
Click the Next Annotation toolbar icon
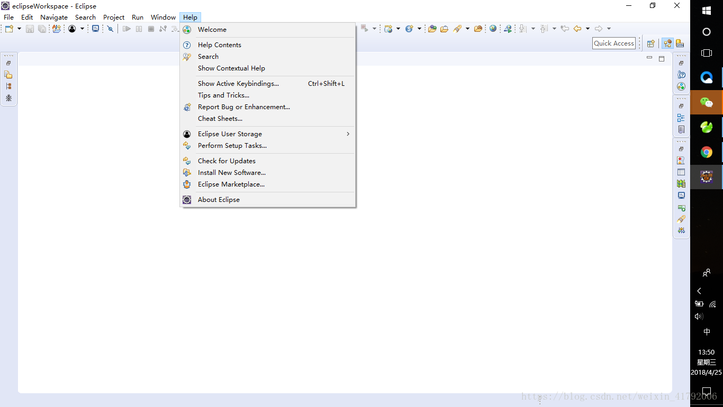click(523, 29)
